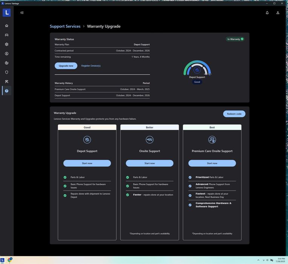
Task: Open the volume icon in system tray
Action: point(267,260)
